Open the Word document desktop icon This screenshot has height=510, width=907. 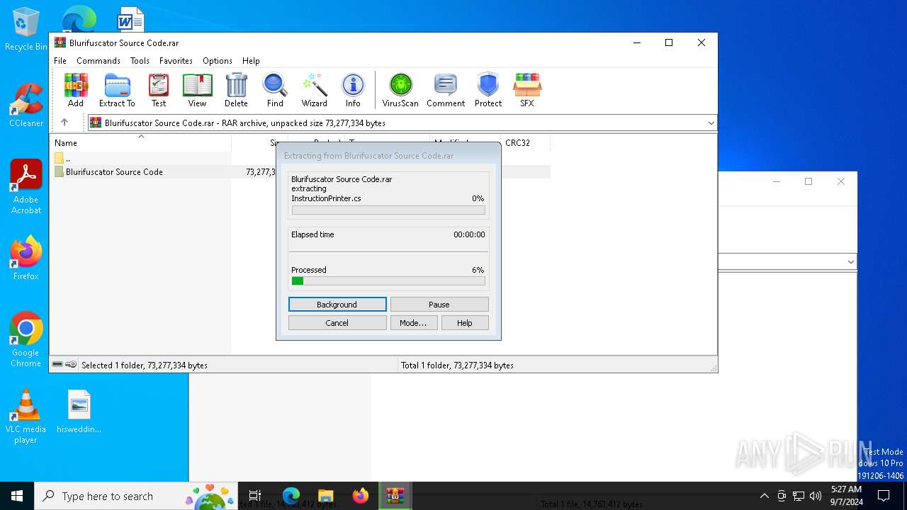(x=131, y=19)
